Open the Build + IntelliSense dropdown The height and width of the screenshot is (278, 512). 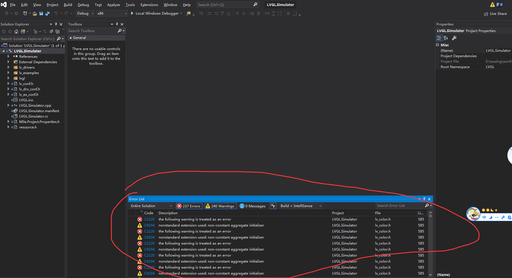click(x=300, y=206)
